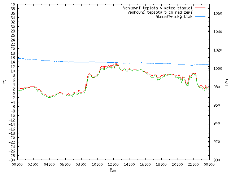Click the x-axis label '02:00'
231x173 pixels.
(33, 164)
